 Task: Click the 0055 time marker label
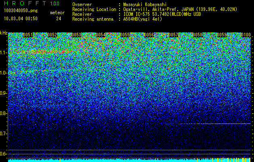125,35
